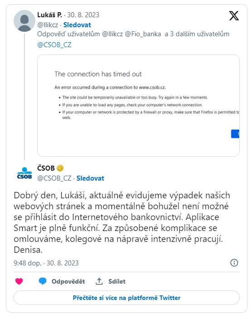Follow Lukáš P. via Sledovat link
Image resolution: width=251 pixels, height=319 pixels.
77,25
